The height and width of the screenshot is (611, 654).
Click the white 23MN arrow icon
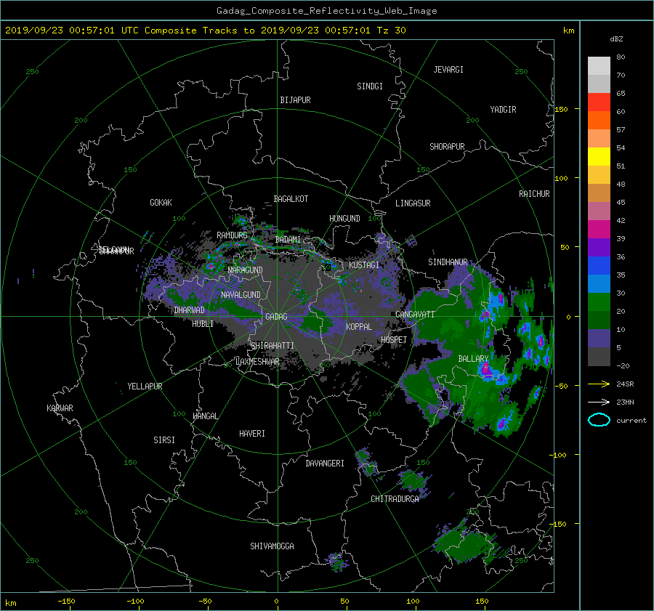pyautogui.click(x=599, y=402)
